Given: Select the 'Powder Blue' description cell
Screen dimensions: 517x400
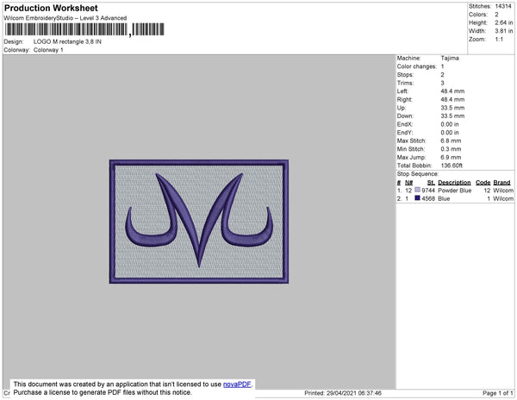Looking at the screenshot, I should (455, 191).
